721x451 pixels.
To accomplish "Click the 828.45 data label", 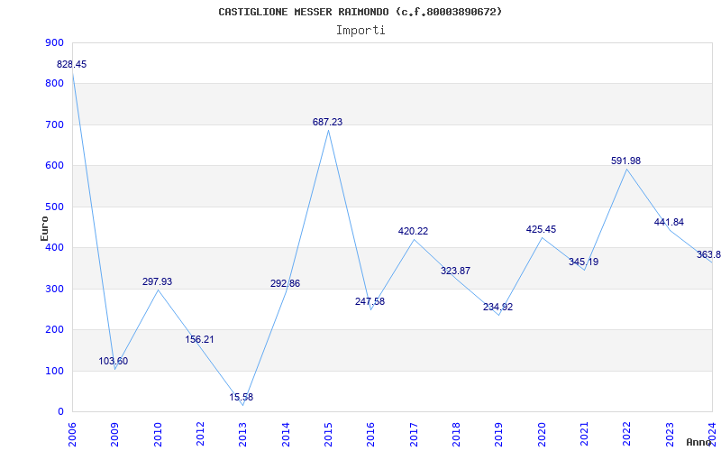I will point(71,64).
